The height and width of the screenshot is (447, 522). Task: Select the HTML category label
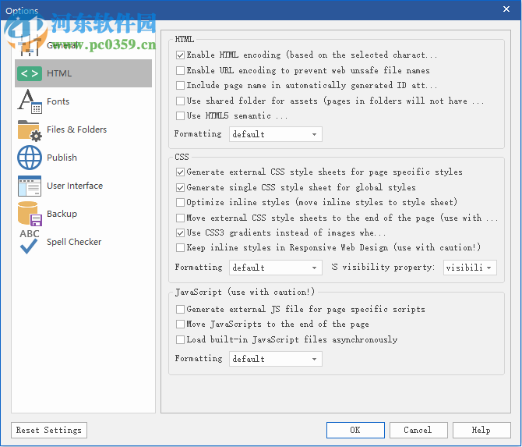(59, 73)
